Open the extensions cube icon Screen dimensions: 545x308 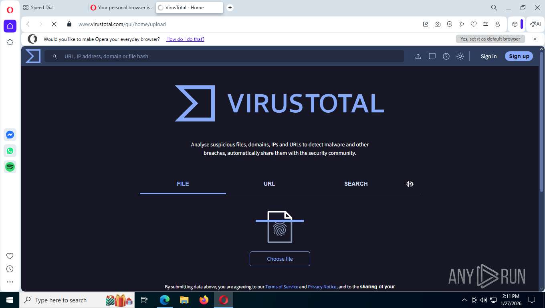click(x=515, y=24)
